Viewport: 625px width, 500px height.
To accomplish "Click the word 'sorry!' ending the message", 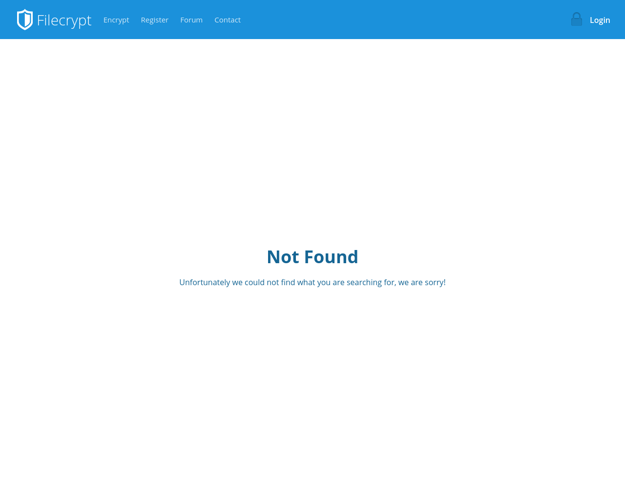I will [x=435, y=283].
